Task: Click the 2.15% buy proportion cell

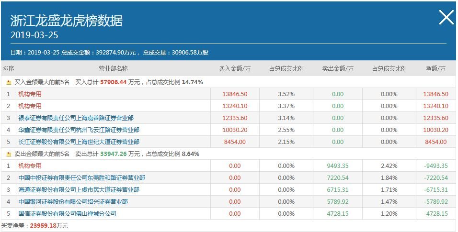Action: [x=286, y=142]
